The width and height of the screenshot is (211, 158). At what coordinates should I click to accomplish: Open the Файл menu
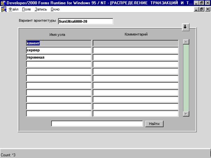[x=13, y=9]
